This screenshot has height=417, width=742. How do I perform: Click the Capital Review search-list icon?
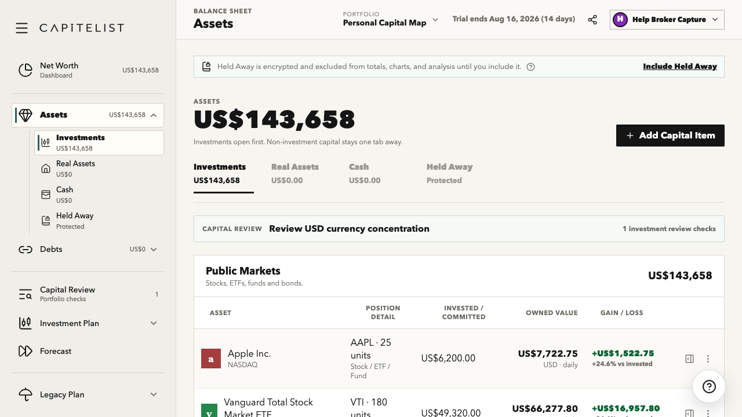pos(26,294)
